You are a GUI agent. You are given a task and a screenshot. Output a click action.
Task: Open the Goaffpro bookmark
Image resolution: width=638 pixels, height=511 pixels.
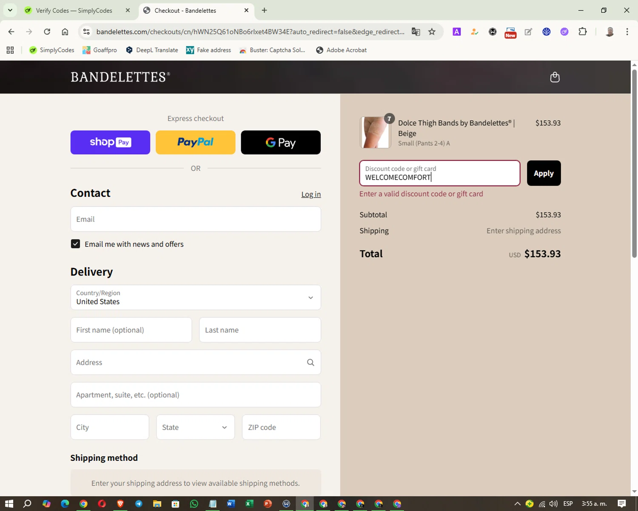pos(100,50)
